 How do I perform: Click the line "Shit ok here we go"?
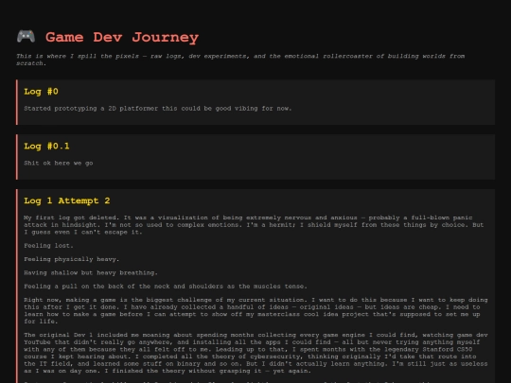point(59,164)
